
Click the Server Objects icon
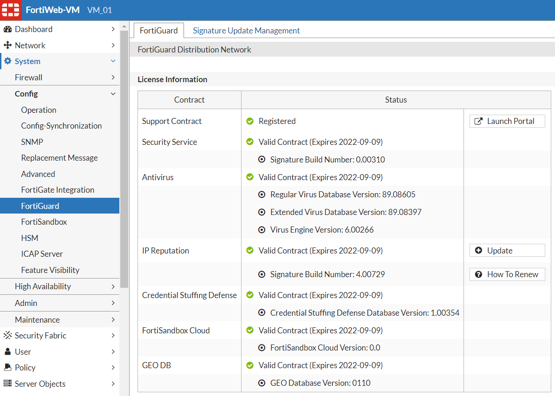click(x=7, y=384)
